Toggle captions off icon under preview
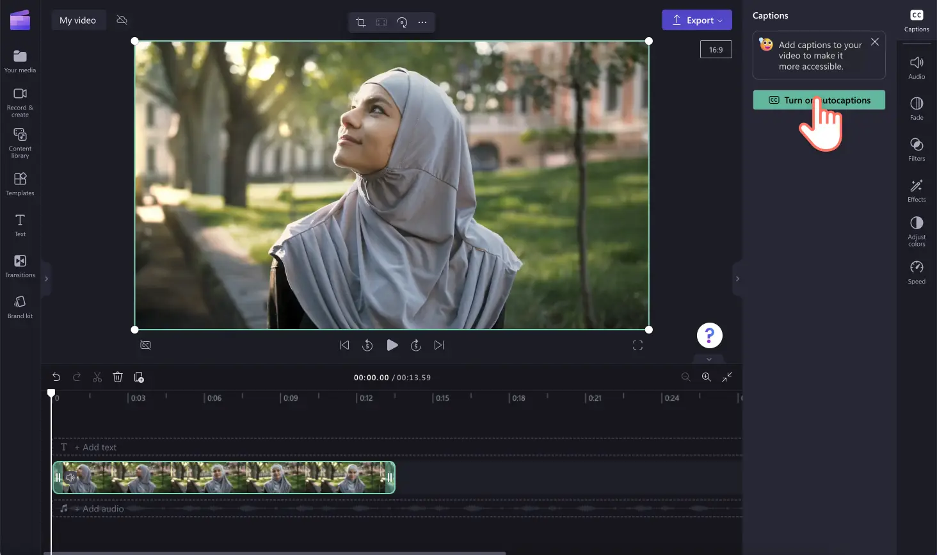 [146, 345]
